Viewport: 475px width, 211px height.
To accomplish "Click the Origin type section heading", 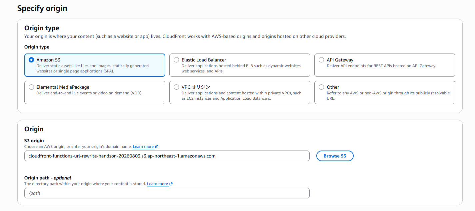I will coord(42,28).
